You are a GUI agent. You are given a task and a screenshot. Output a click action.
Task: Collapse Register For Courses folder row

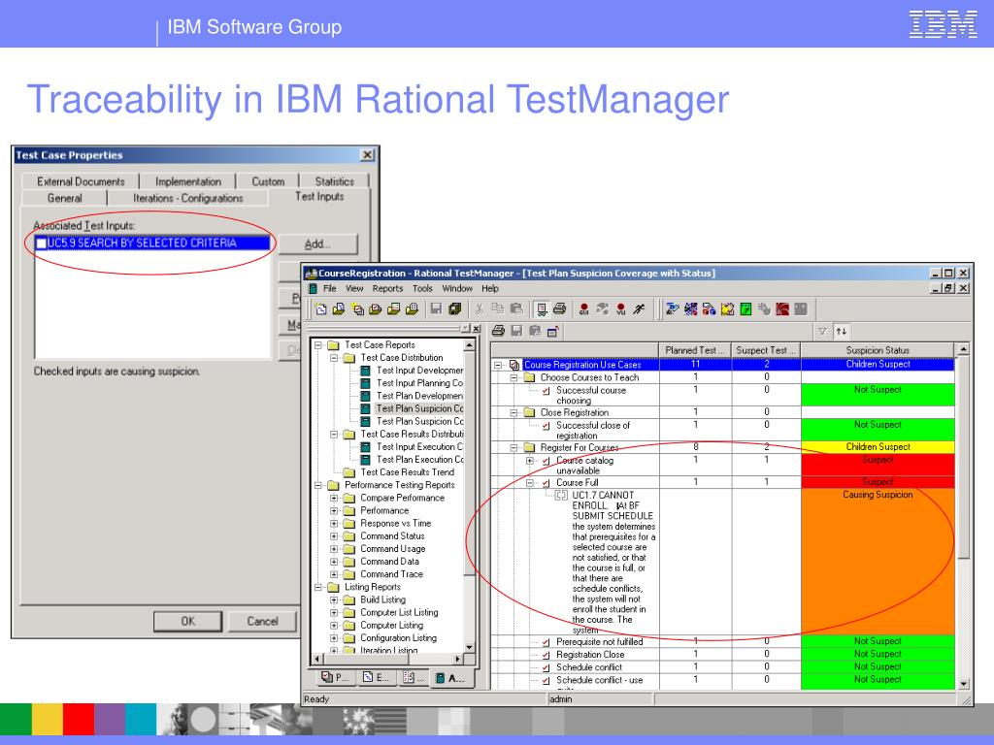click(514, 447)
